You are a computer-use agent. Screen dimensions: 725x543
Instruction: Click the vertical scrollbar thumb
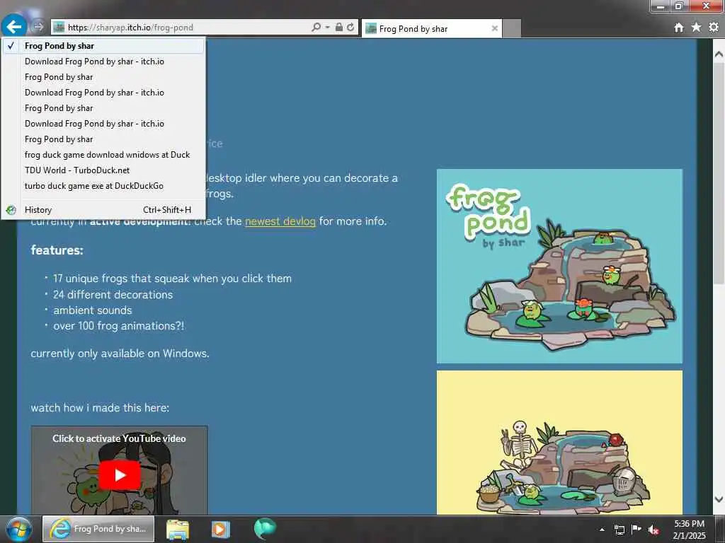click(719, 173)
